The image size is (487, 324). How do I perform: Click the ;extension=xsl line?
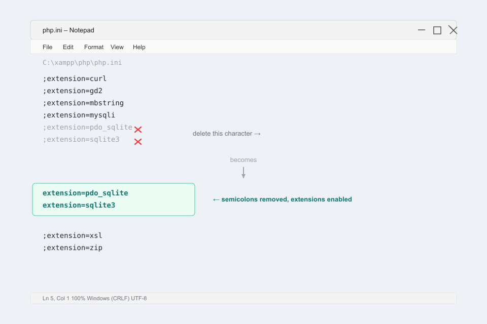click(x=73, y=235)
